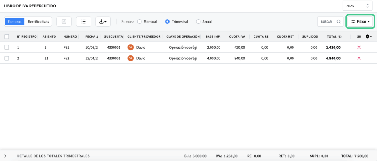
Task: Check the checkbox for registro 2
Action: pos(7,59)
